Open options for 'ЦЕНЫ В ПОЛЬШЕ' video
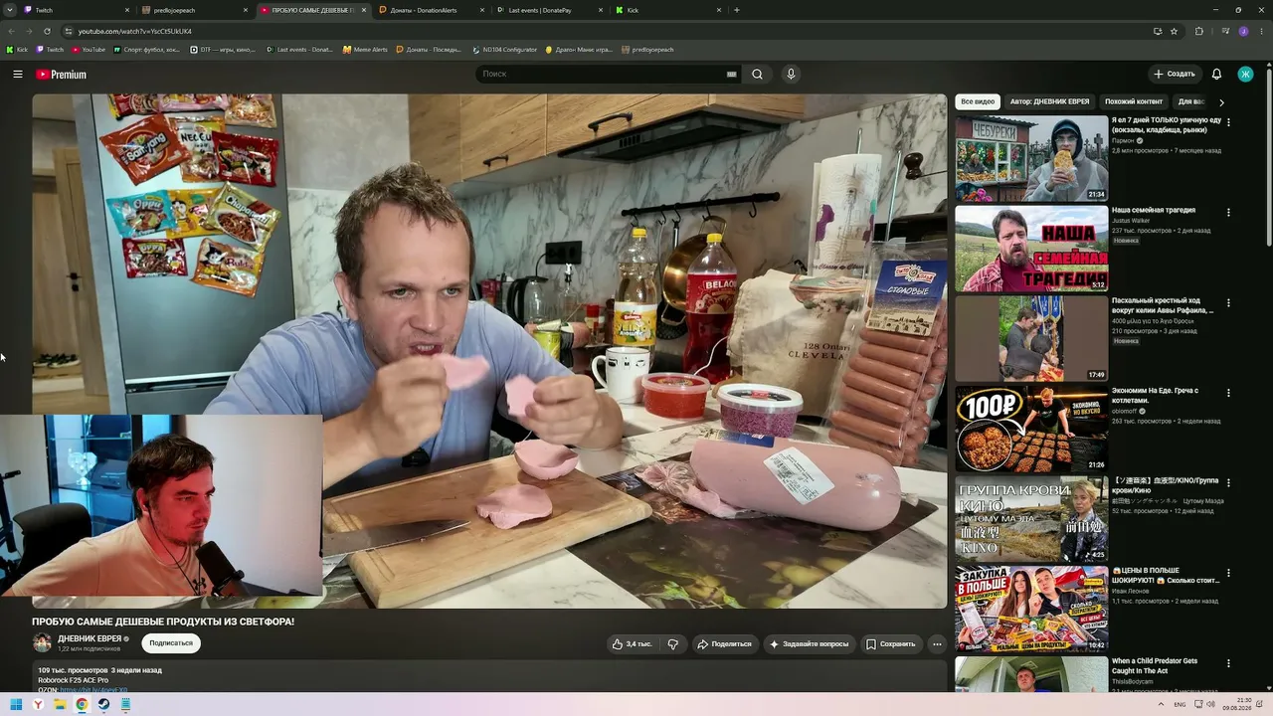The width and height of the screenshot is (1273, 716). [1228, 573]
